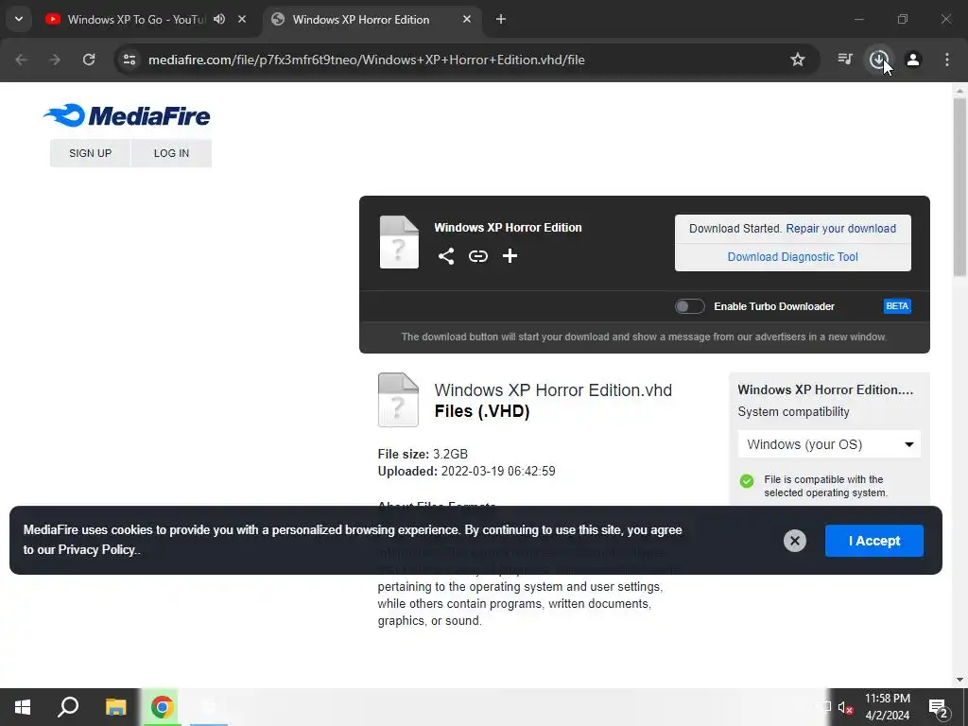Click the I Accept cookies button
Screen dimensions: 968x726
874,541
